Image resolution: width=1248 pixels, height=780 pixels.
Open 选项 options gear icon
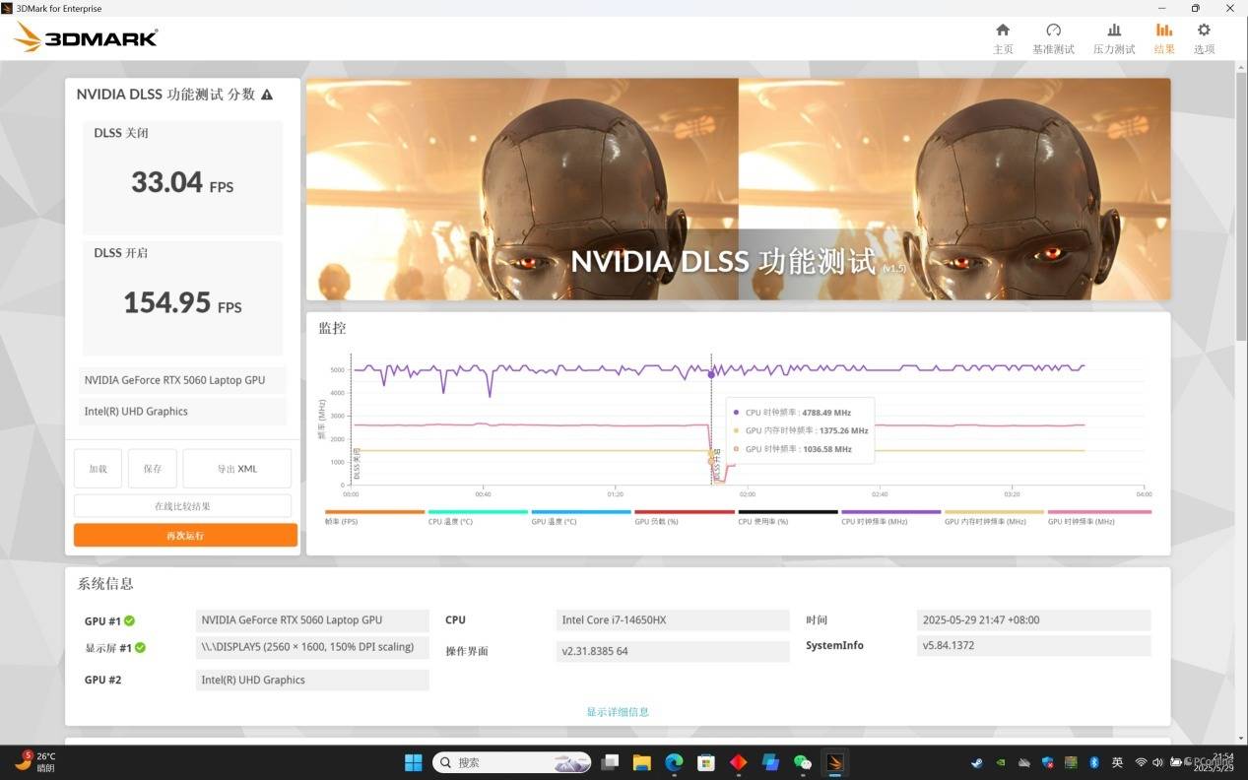point(1204,31)
